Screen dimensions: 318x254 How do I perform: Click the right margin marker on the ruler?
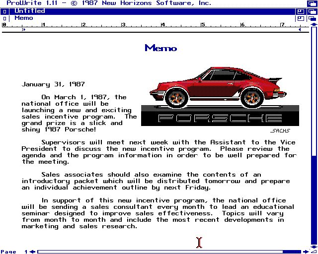pyautogui.click(x=300, y=30)
